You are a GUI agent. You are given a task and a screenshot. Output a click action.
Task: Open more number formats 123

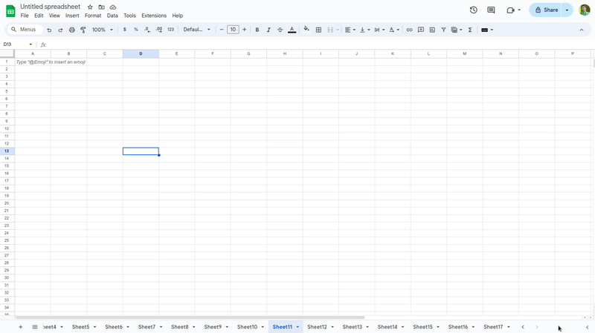171,30
